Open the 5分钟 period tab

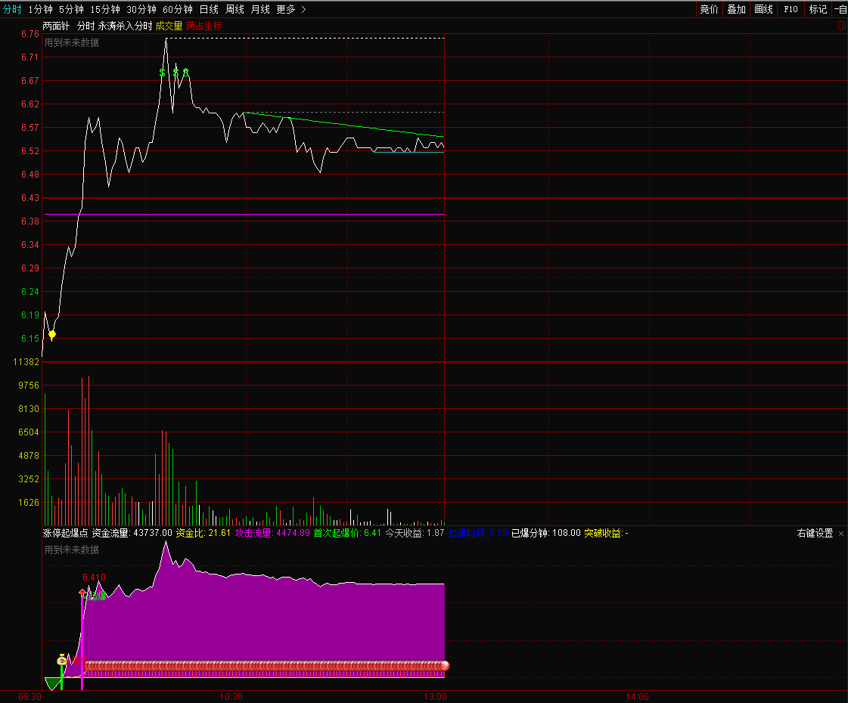tap(71, 9)
